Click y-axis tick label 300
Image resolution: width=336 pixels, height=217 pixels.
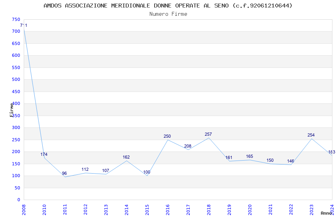(16, 127)
